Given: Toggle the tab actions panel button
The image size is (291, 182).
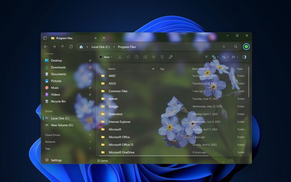Looking at the screenshot, I should 45,38.
